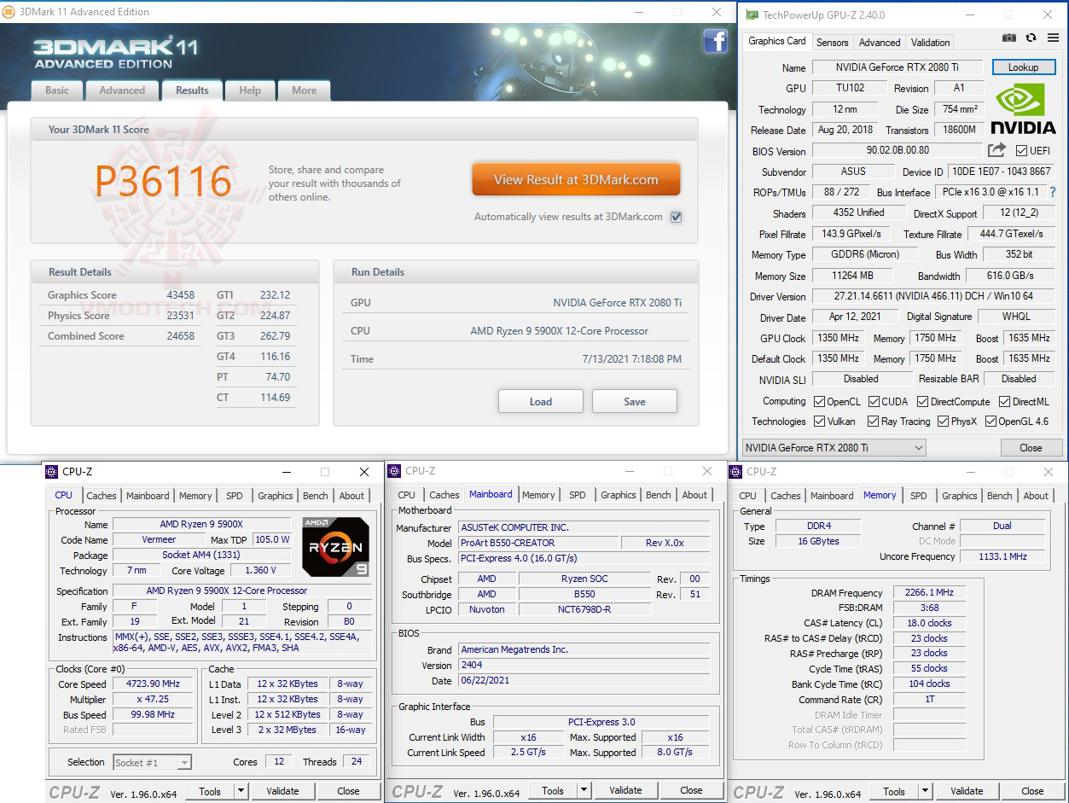Toggle the Ray Tracing checkbox
Screen dimensions: 1069x803
(874, 421)
